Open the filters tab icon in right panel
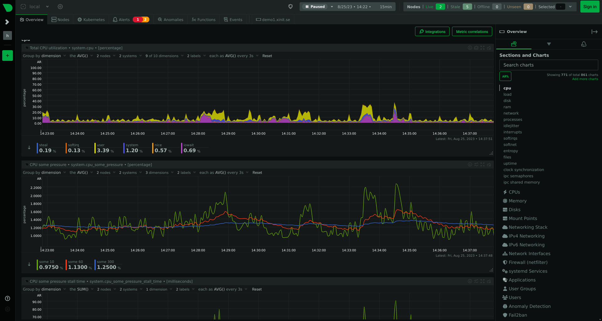 549,44
